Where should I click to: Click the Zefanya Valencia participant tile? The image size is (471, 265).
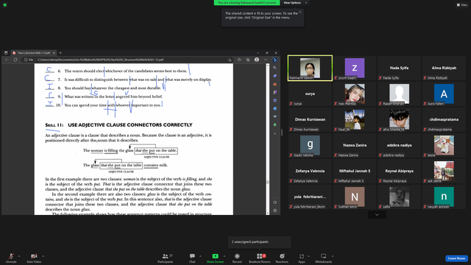[x=310, y=172]
